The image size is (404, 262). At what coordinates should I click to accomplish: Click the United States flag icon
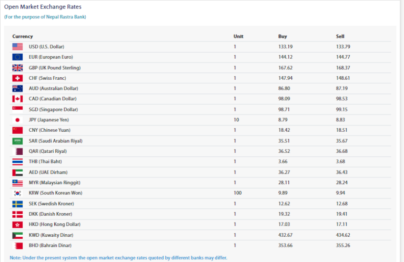[x=17, y=47]
